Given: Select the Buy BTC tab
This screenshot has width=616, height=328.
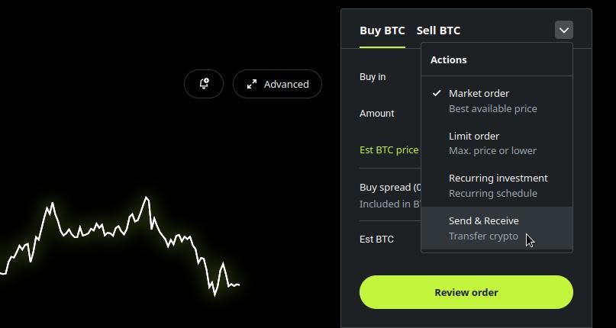Looking at the screenshot, I should [382, 31].
